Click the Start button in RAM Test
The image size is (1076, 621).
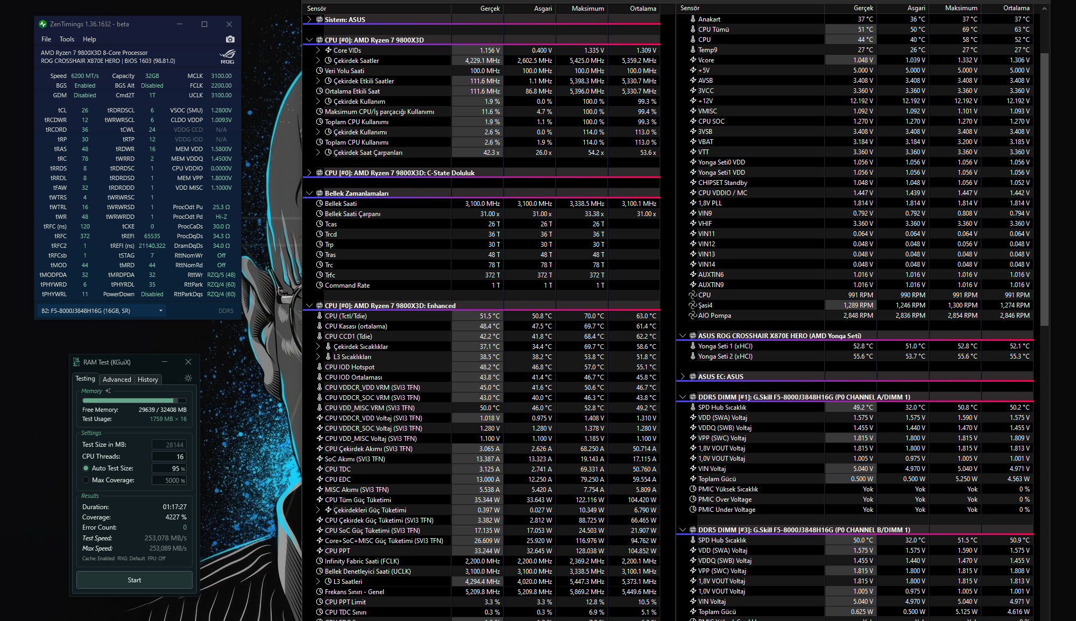(x=134, y=580)
